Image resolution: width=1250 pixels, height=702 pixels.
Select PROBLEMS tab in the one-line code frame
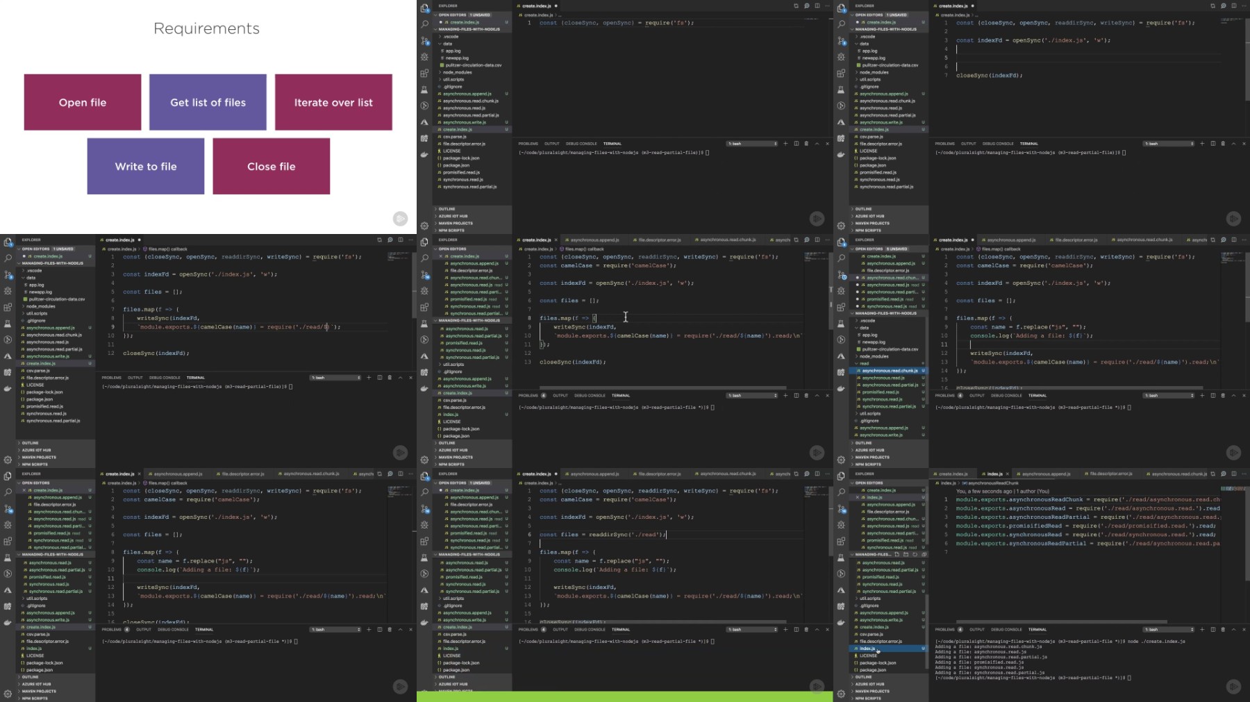pyautogui.click(x=528, y=144)
